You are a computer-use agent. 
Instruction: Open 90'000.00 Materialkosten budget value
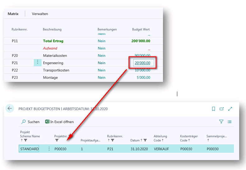142,55
